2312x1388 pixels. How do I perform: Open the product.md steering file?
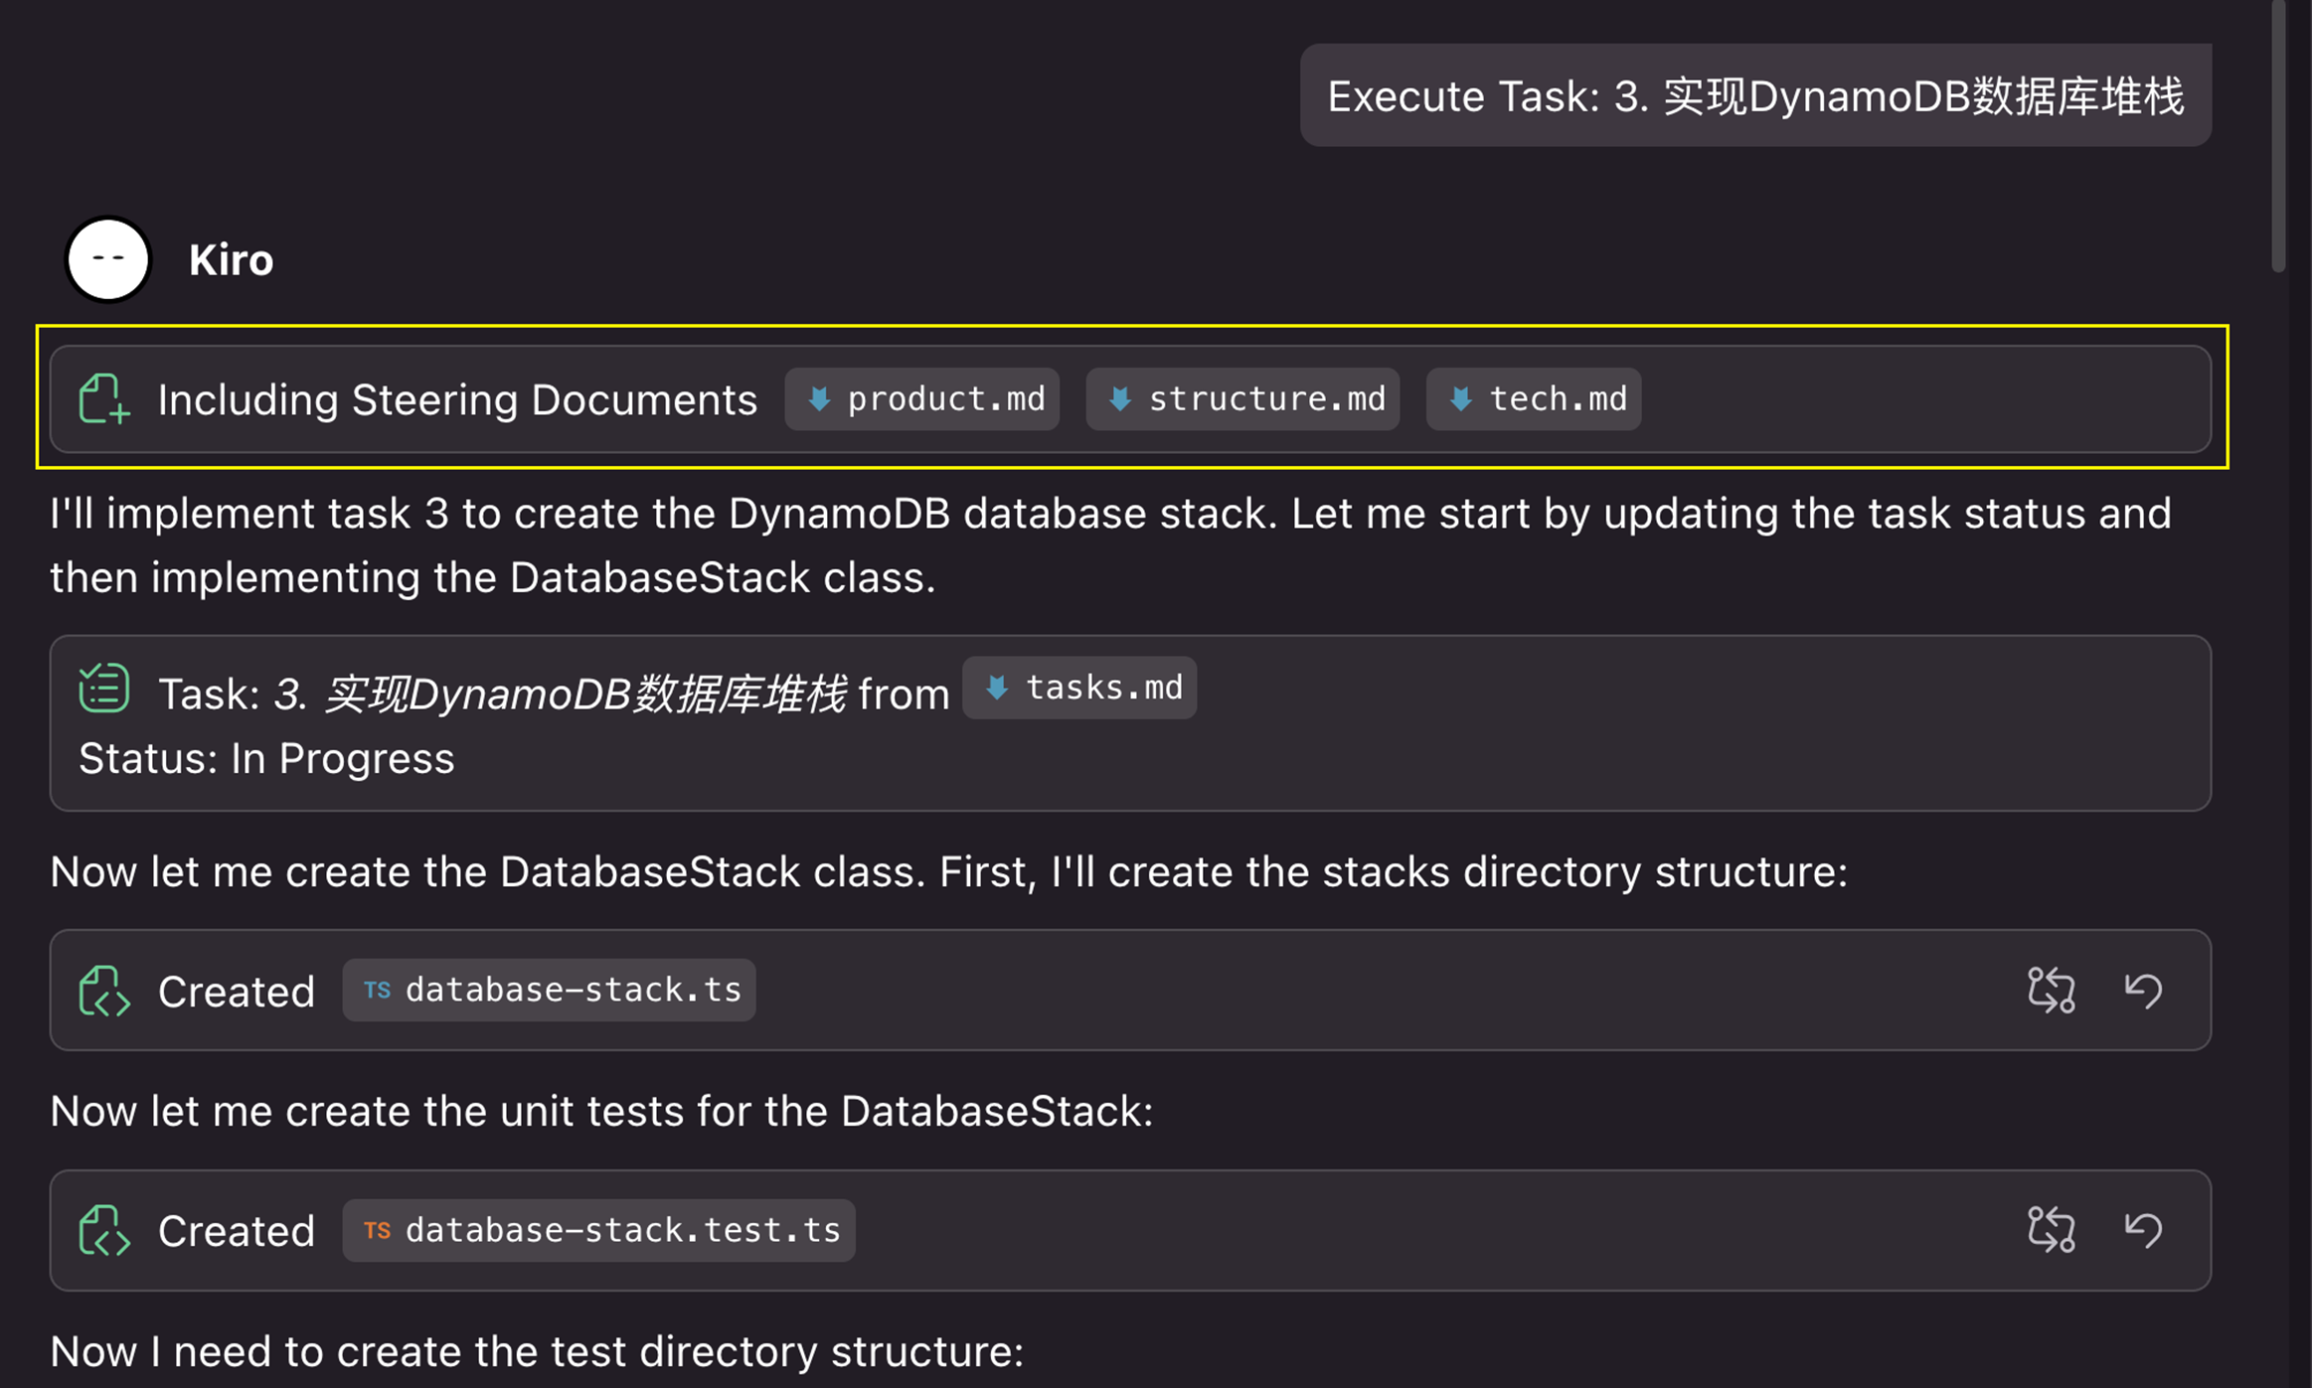coord(922,399)
